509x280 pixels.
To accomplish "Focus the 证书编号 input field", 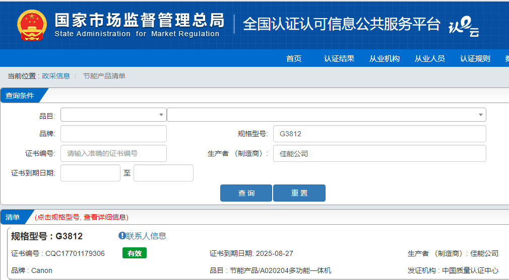I will pos(113,153).
